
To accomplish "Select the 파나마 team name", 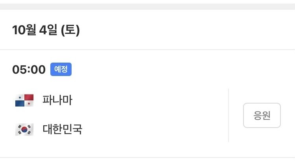I will click(x=57, y=101).
